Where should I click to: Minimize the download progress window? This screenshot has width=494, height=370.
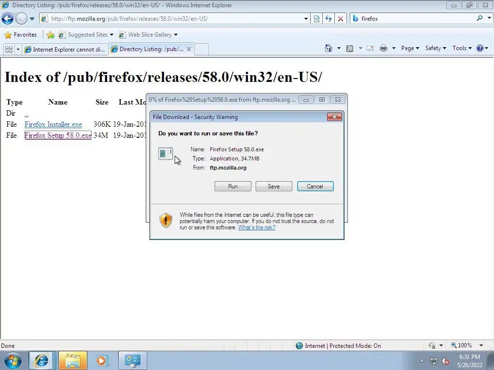[x=306, y=100]
